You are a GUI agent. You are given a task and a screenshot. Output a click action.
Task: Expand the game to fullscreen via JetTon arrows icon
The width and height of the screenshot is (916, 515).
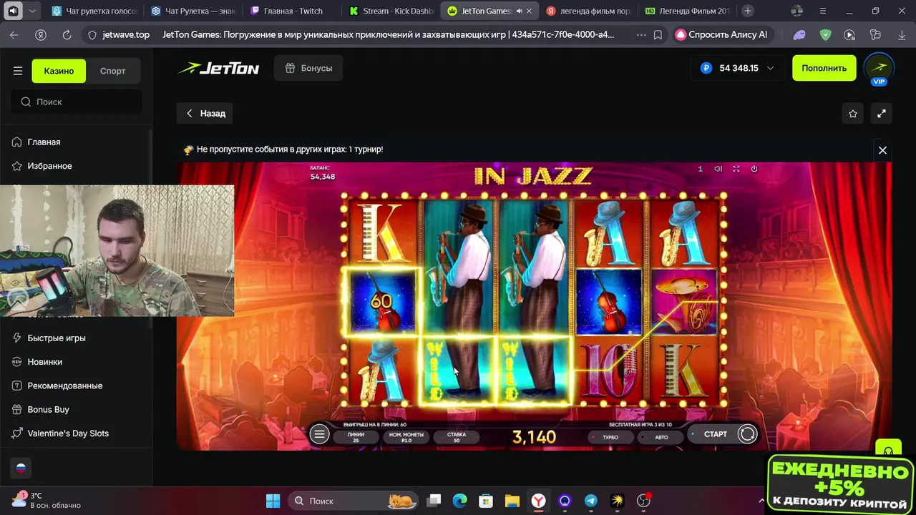click(x=882, y=114)
